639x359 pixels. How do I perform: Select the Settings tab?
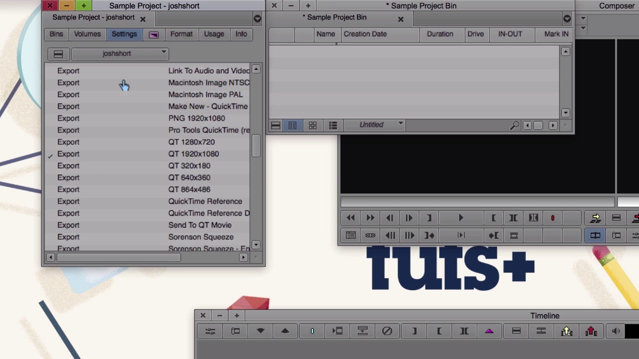pyautogui.click(x=124, y=34)
